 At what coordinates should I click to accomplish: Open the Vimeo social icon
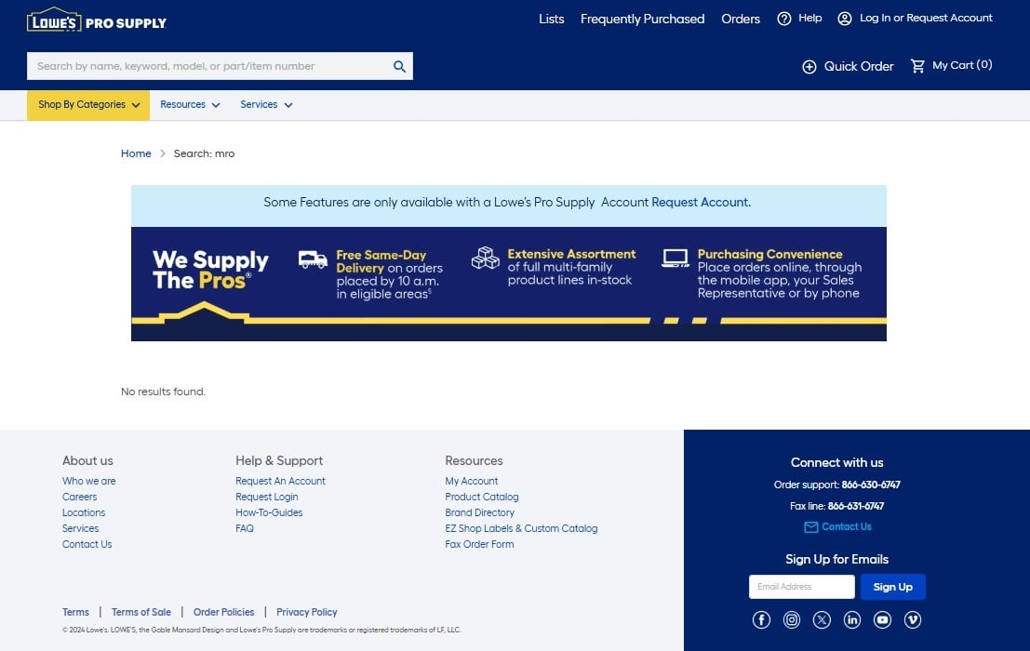point(913,620)
